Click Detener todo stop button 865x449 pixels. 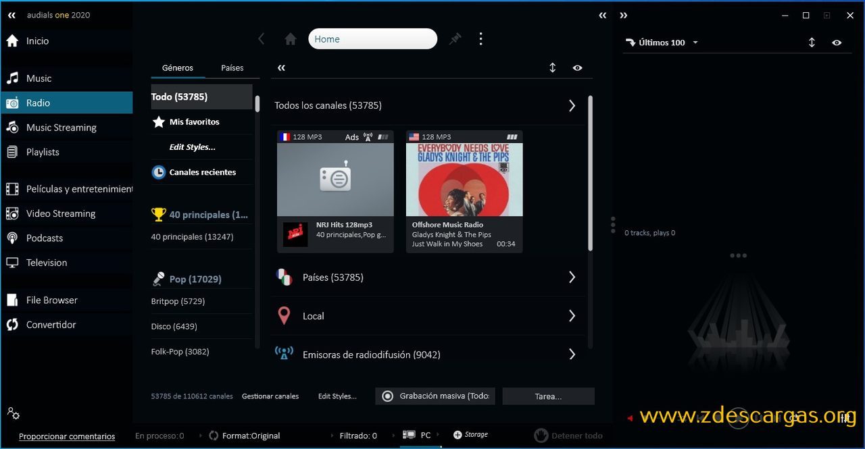568,435
